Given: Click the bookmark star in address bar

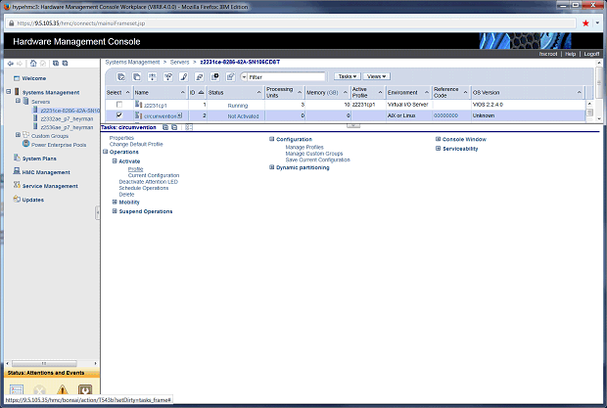Looking at the screenshot, I should click(585, 23).
